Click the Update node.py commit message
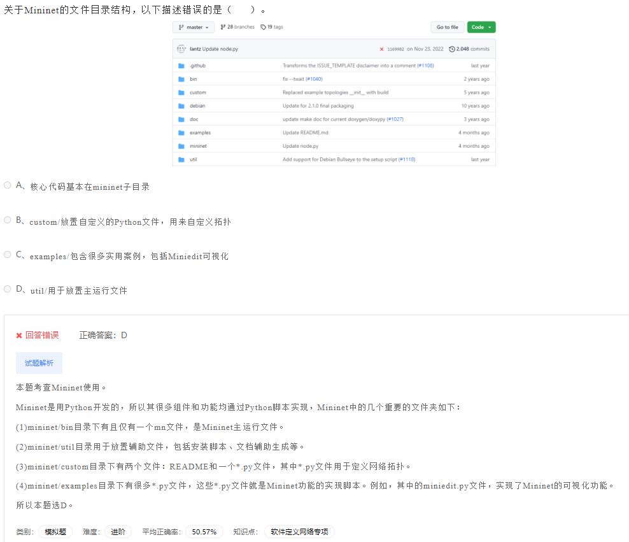The height and width of the screenshot is (542, 629). pos(219,48)
